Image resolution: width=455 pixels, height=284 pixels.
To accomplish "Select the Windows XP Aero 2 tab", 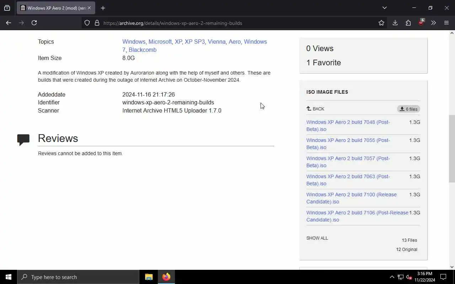I will click(56, 8).
